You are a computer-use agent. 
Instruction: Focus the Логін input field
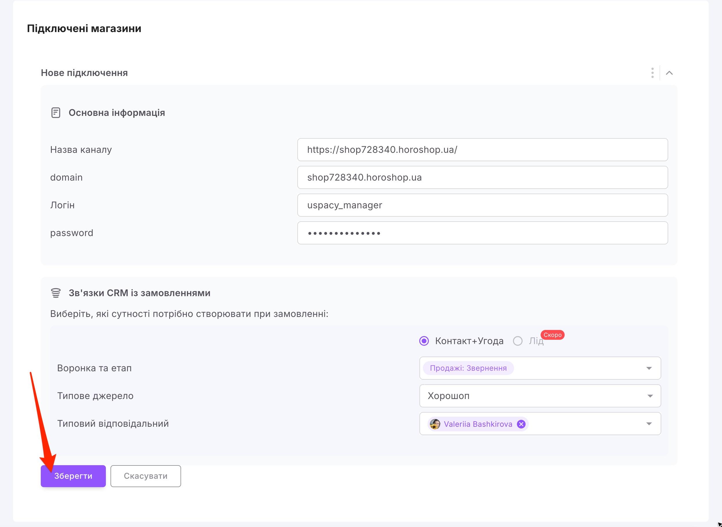click(482, 205)
